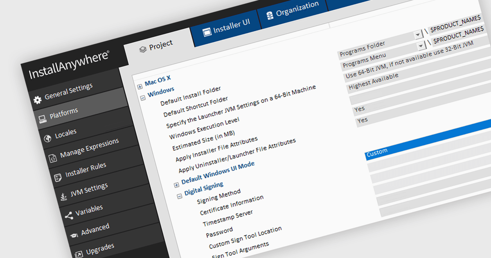The image size is (491, 258).
Task: Click Default Windows UI Mode heading
Action: pos(218,172)
